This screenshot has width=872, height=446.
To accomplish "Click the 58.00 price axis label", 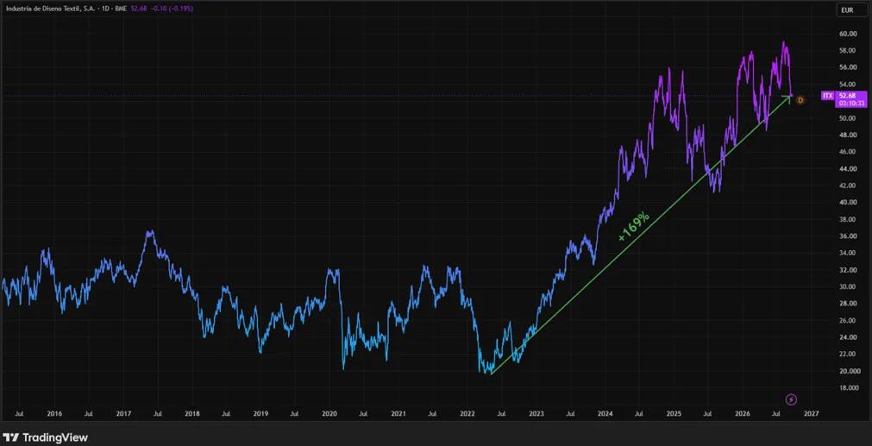I will [x=848, y=51].
